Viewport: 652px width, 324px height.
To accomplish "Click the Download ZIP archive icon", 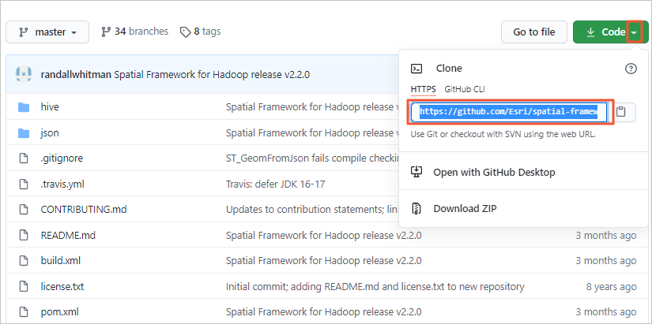I will 417,209.
